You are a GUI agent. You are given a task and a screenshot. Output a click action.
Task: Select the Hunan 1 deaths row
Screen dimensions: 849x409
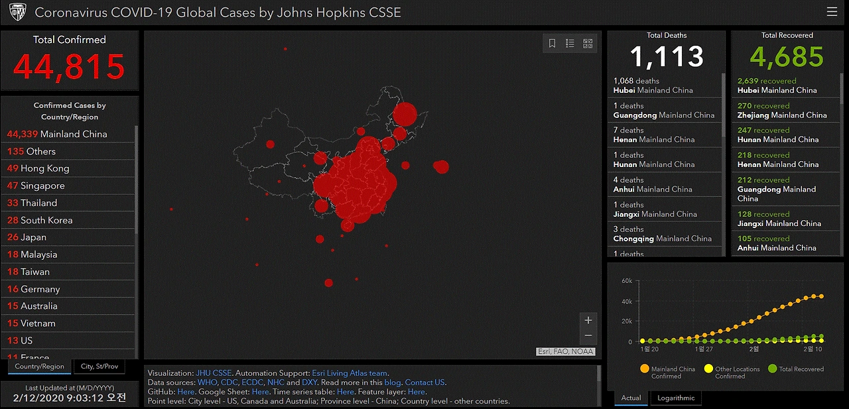click(x=664, y=160)
